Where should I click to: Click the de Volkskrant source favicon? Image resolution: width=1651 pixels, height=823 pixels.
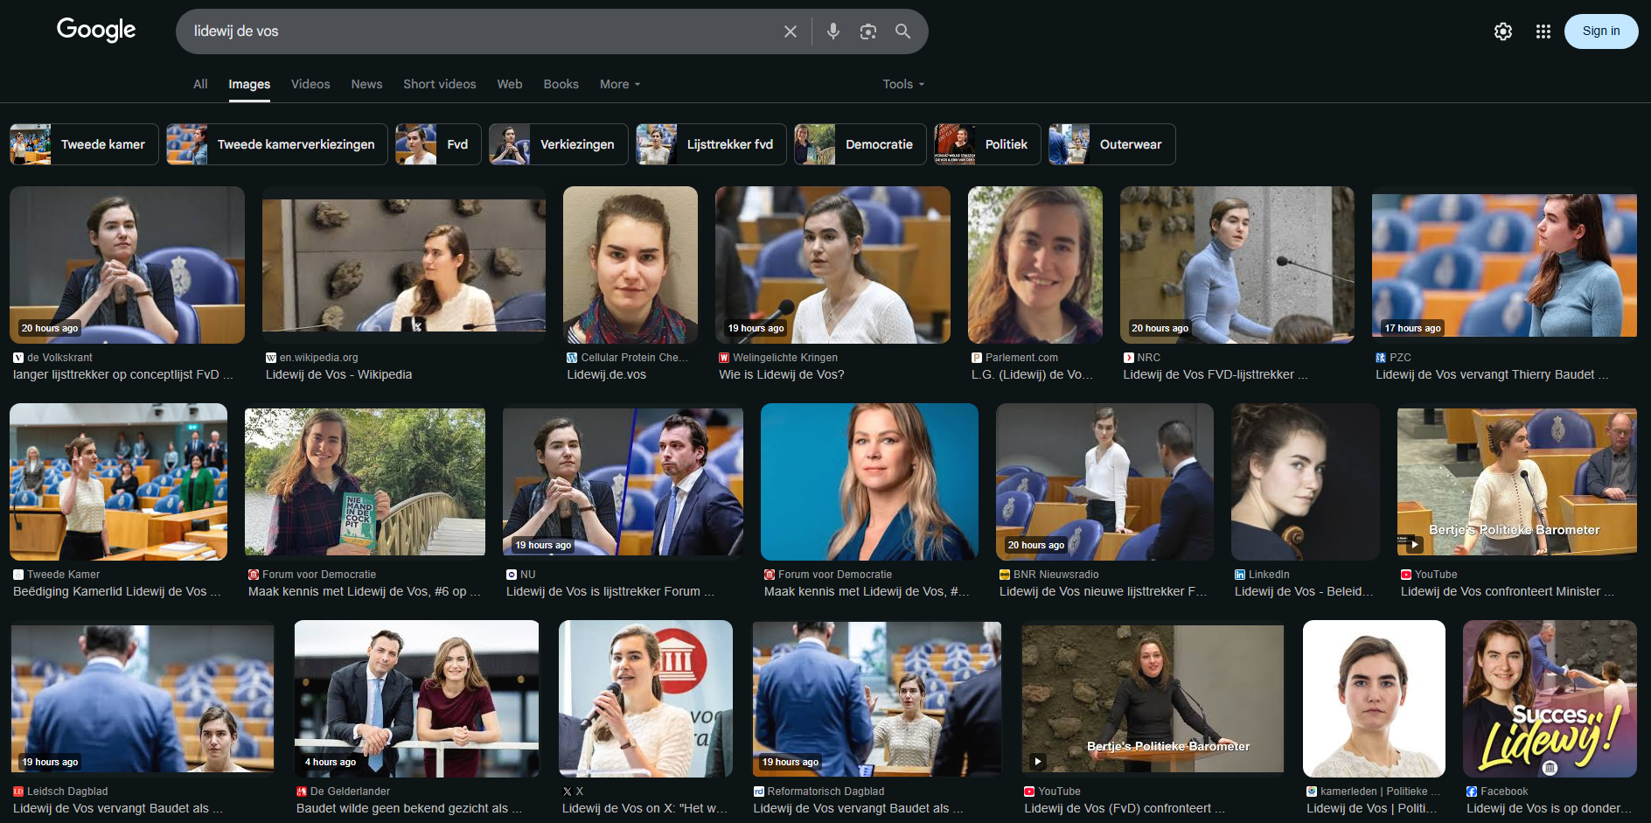click(18, 358)
